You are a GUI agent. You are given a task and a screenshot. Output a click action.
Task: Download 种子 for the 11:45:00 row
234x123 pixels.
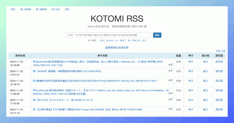[x=191, y=100]
